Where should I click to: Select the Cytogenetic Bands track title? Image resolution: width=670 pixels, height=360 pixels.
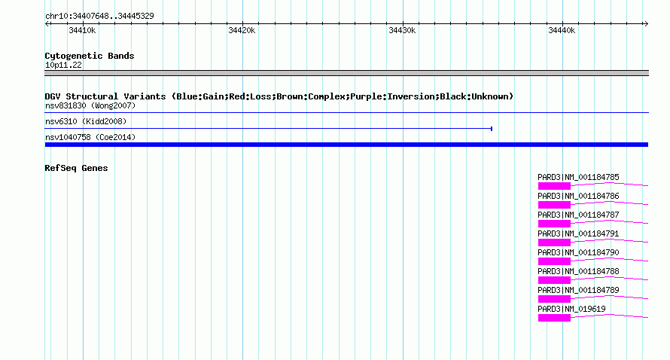pyautogui.click(x=90, y=56)
